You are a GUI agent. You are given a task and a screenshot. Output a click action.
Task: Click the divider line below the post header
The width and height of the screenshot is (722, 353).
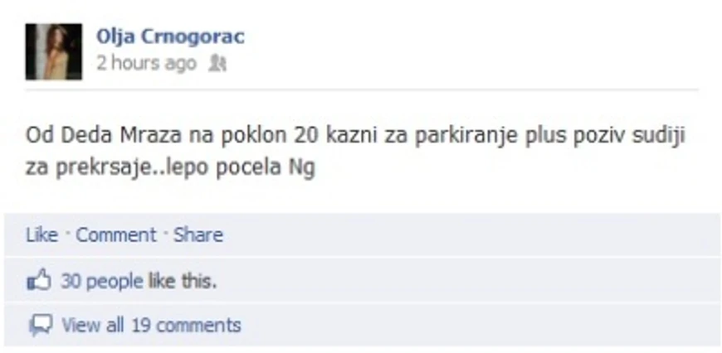(362, 90)
